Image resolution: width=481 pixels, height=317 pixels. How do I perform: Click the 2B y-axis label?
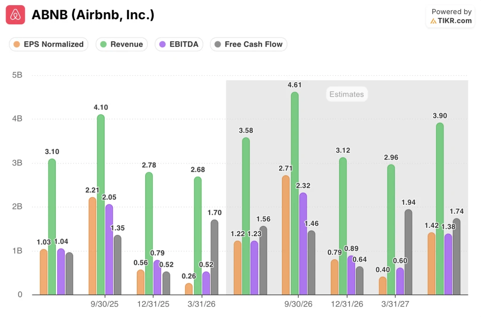point(17,207)
